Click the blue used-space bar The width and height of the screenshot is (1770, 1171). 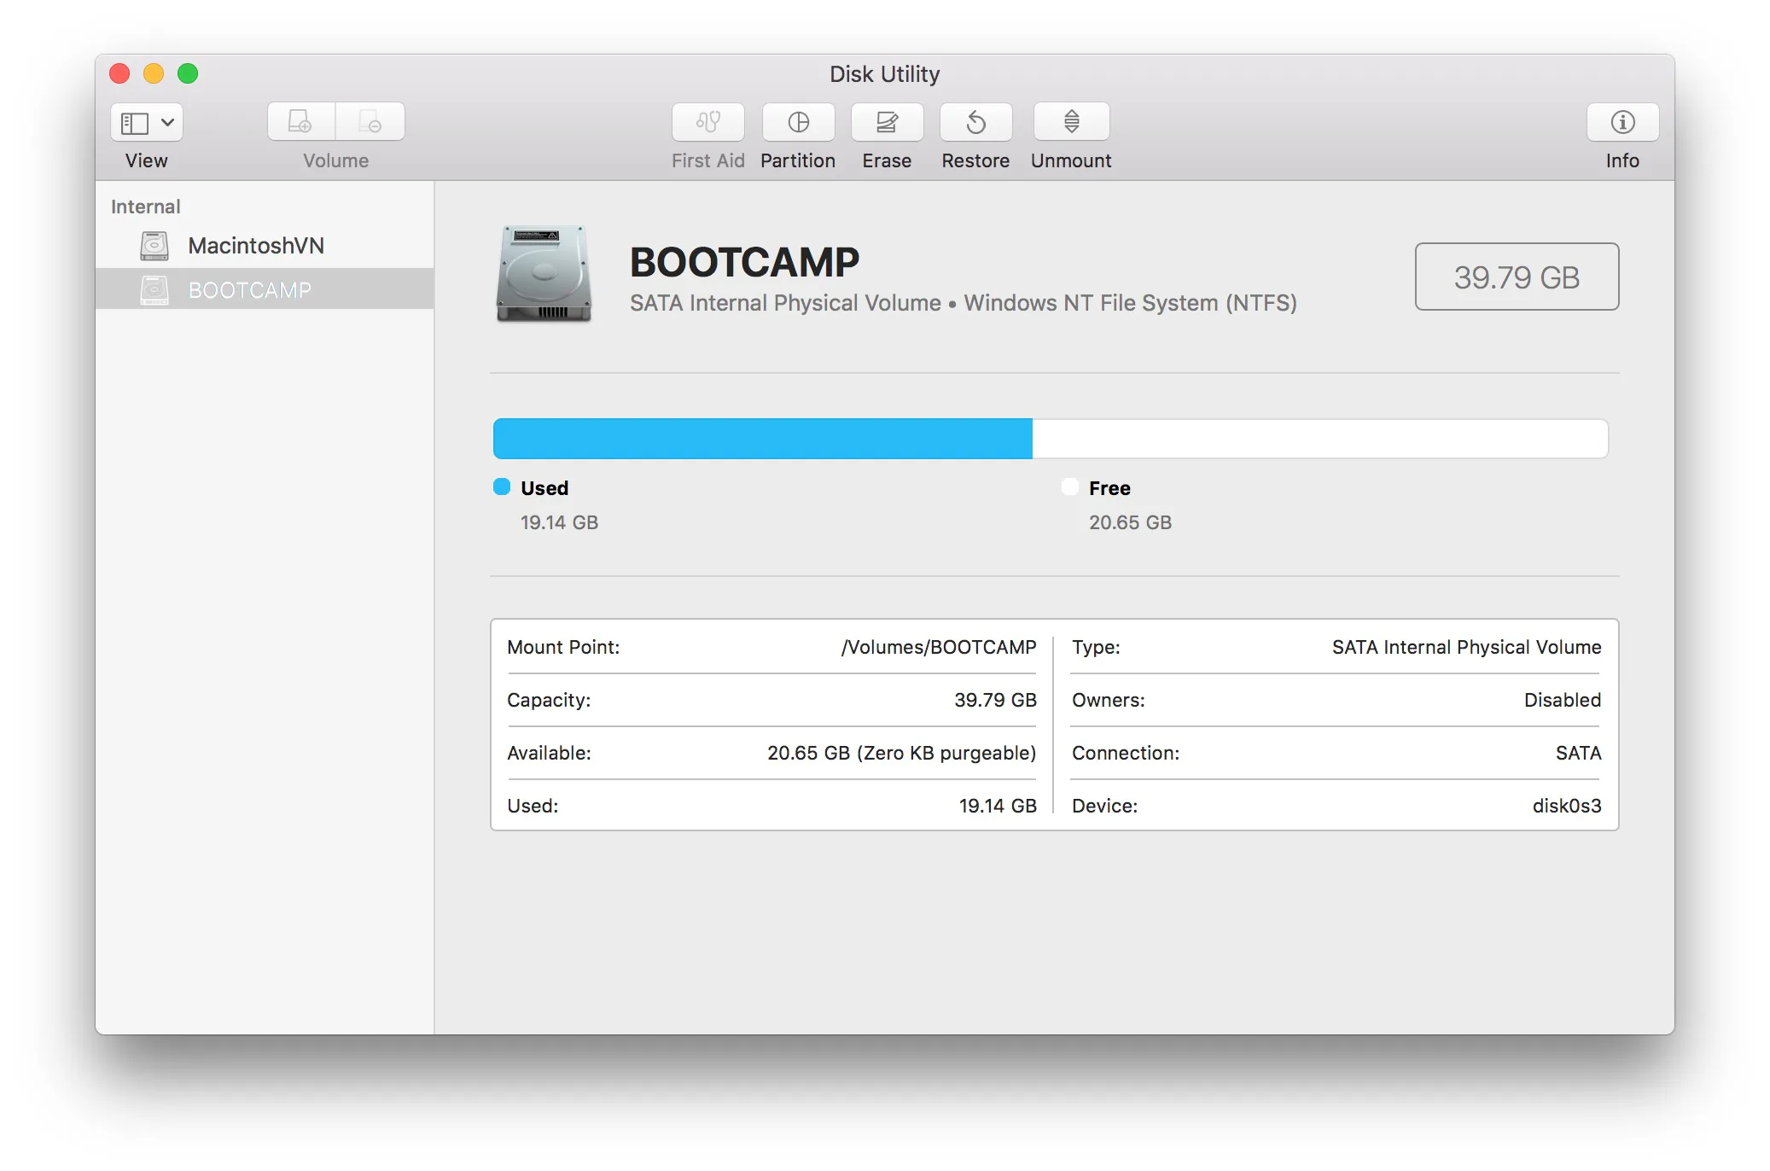763,439
